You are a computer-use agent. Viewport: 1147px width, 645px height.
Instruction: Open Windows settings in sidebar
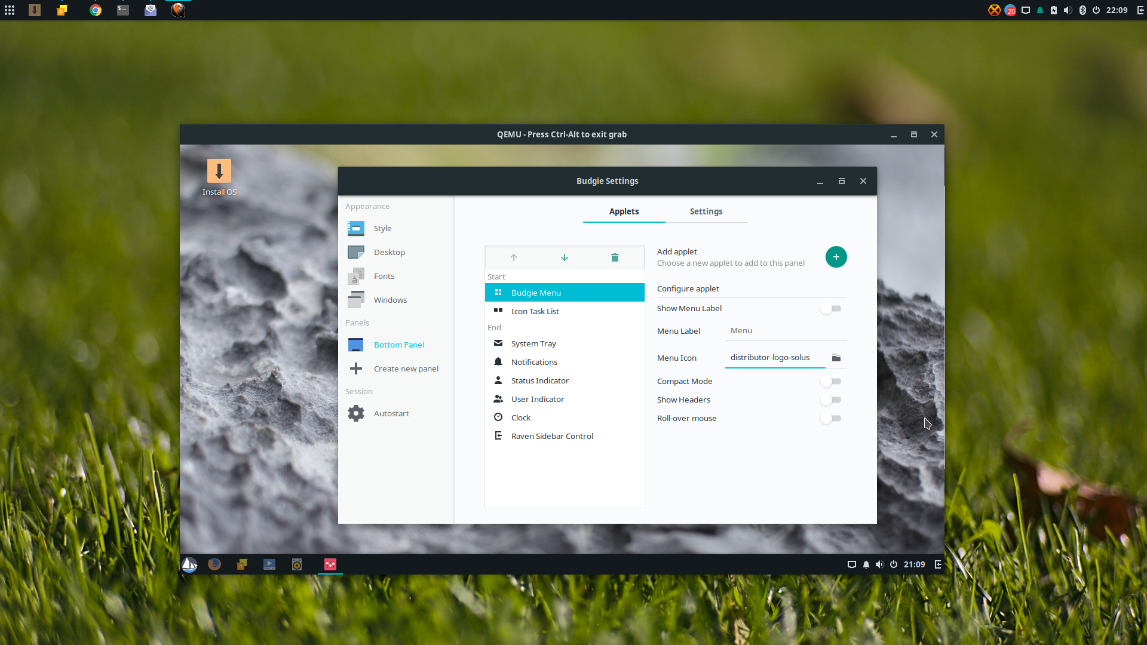point(395,300)
